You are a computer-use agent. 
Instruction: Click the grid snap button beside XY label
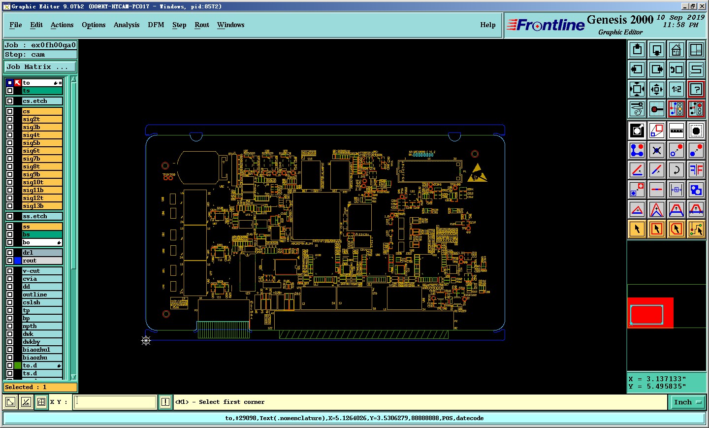click(x=41, y=402)
